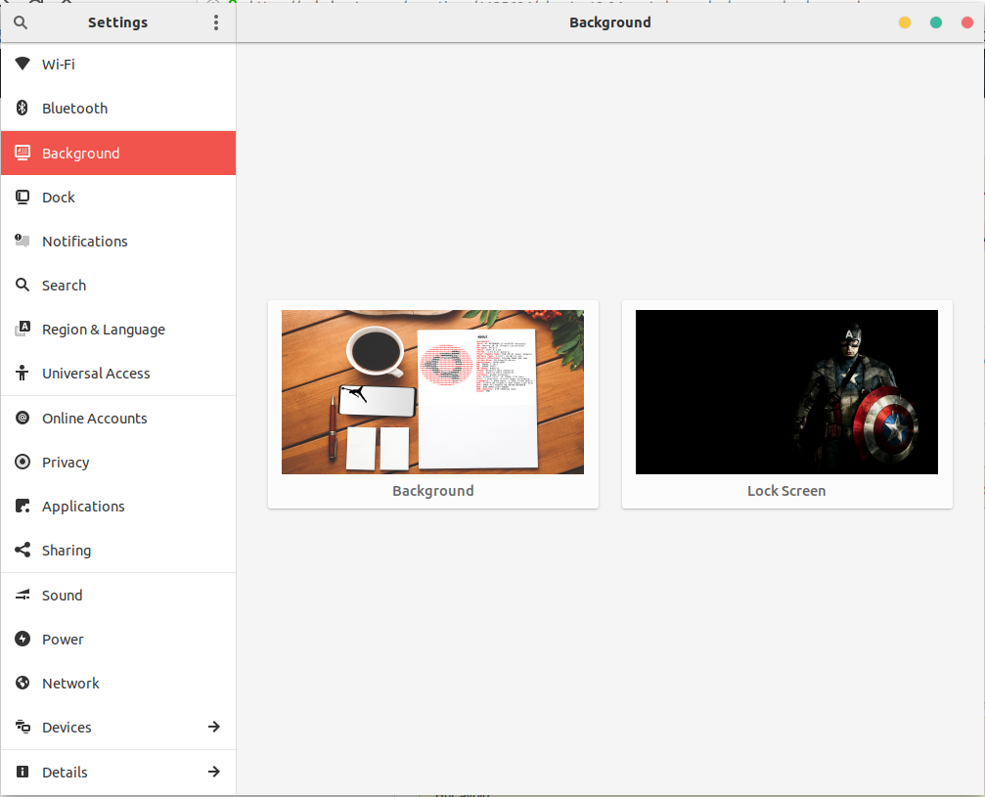Click the Sharing icon in sidebar
The height and width of the screenshot is (797, 985).
click(22, 551)
